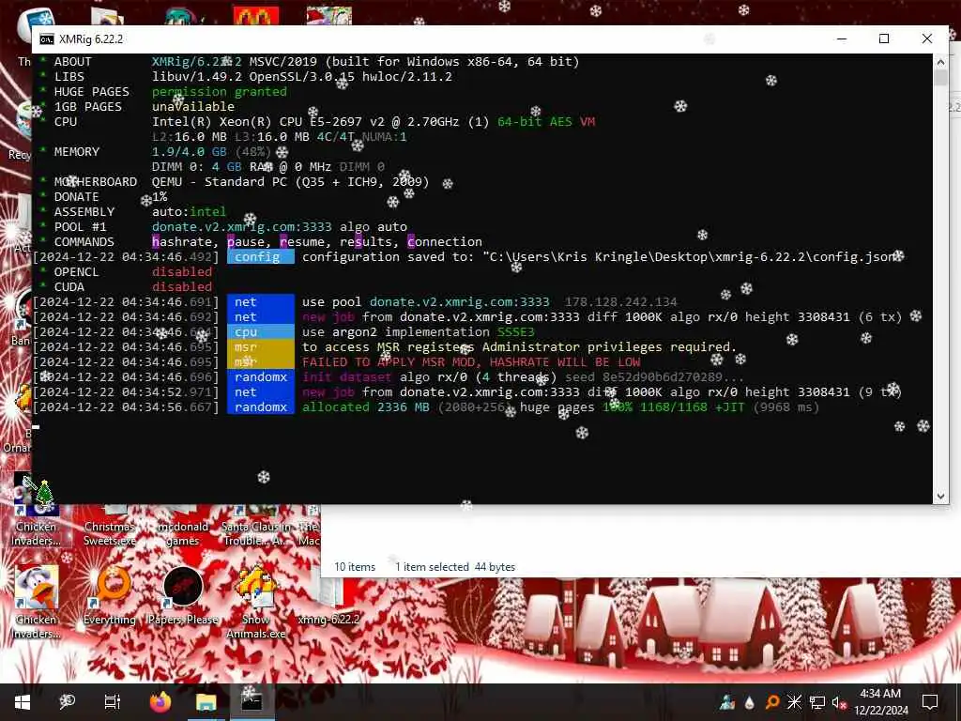The height and width of the screenshot is (721, 961).
Task: Click 'libuv/1.49.2' in the LIBS line
Action: 197,77
